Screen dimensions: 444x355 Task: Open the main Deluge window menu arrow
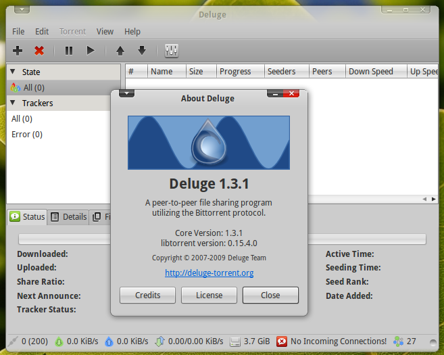point(22,9)
